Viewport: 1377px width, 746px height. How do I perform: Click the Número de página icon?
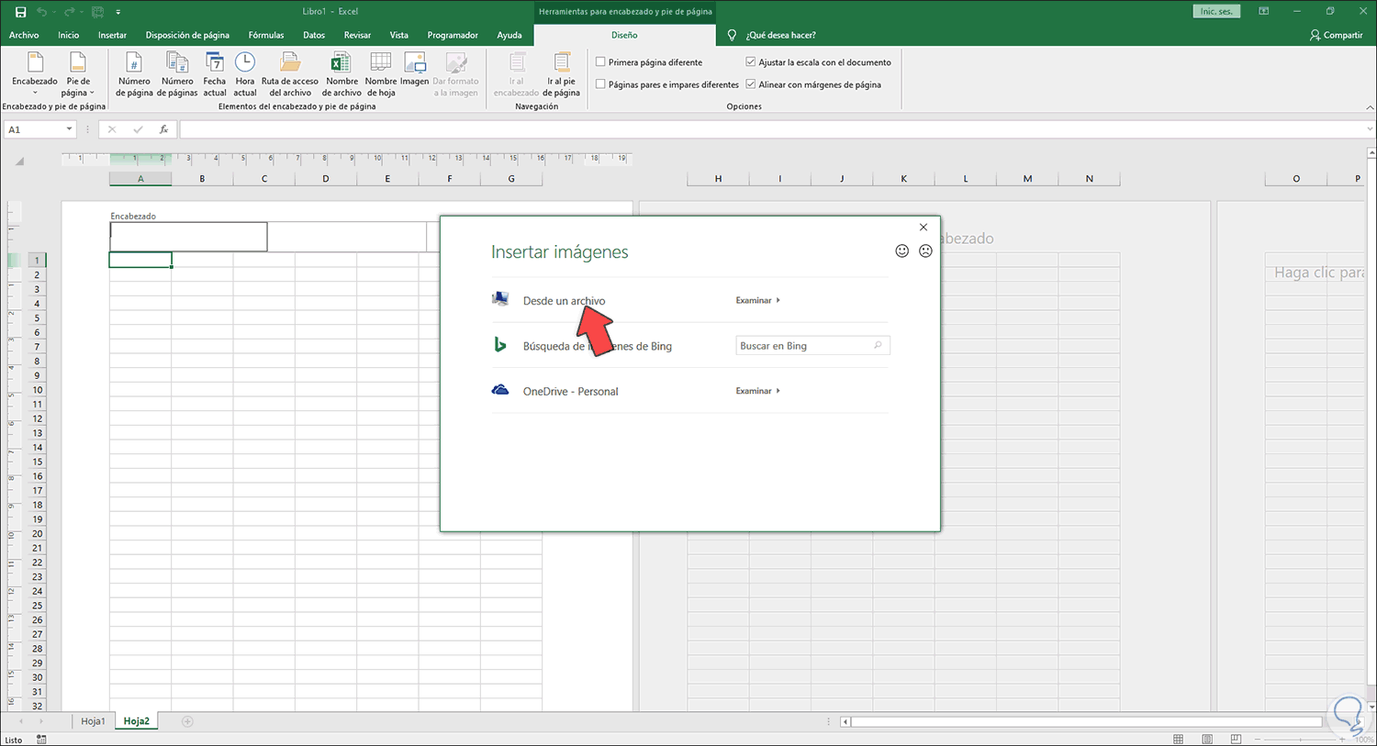(134, 73)
